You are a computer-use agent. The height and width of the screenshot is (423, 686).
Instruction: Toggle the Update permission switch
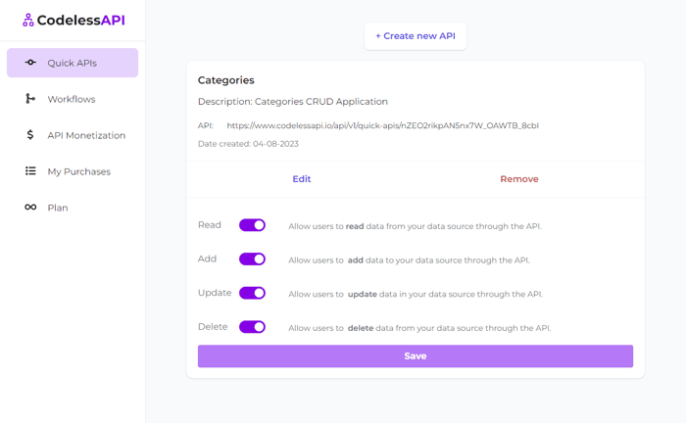coord(252,293)
